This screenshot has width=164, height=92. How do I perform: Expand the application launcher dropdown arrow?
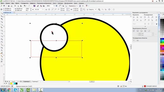point(89,6)
